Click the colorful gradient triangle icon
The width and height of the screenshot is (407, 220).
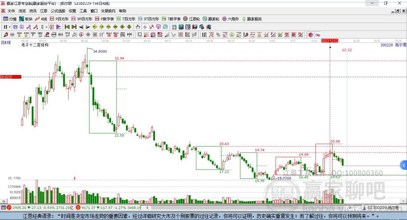point(59,27)
